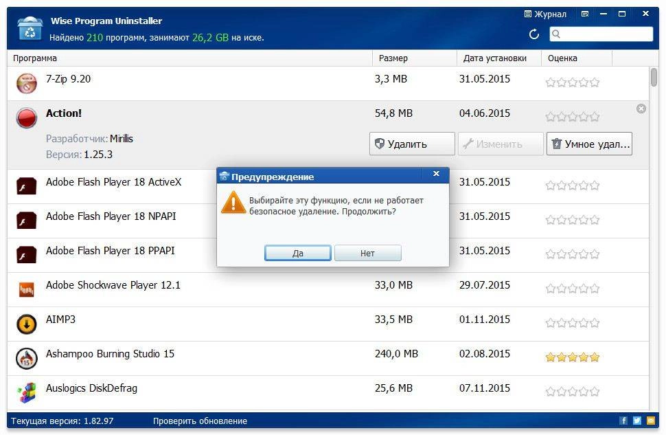Select the Ashampoo Burning Studio 15 icon
This screenshot has height=435, width=666.
[26, 359]
